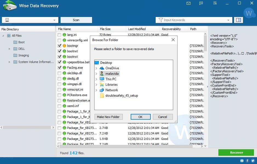Click the preview pane collapse arrow handle
The height and width of the screenshot is (164, 257).
tap(208, 87)
